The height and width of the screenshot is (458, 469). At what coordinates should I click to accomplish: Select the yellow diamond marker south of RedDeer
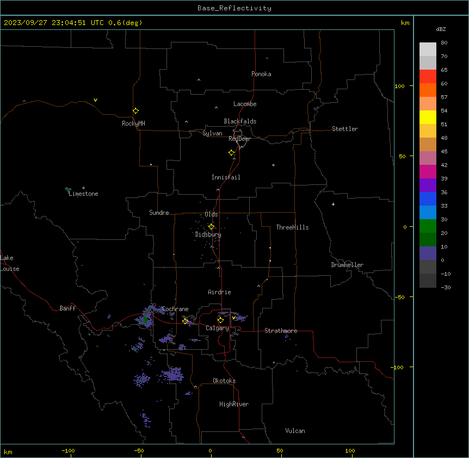point(232,153)
